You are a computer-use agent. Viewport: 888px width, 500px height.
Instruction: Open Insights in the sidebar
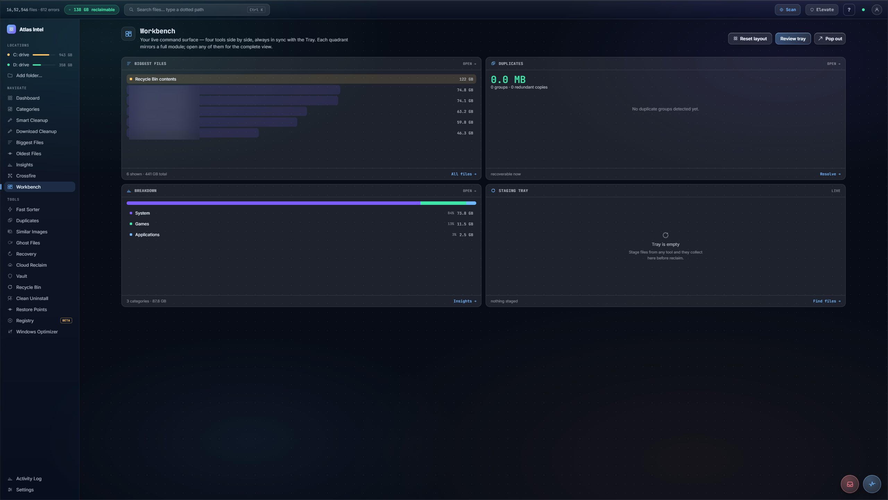pos(40,165)
